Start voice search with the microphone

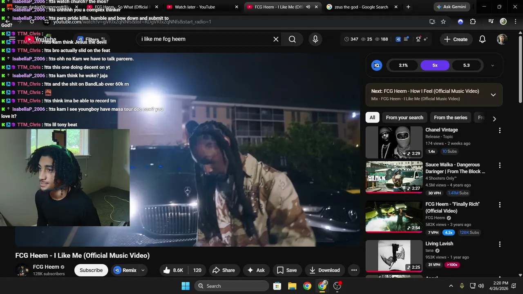[x=315, y=39]
